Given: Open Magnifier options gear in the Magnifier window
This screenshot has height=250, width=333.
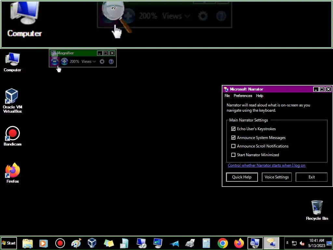Looking at the screenshot, I should [x=102, y=62].
